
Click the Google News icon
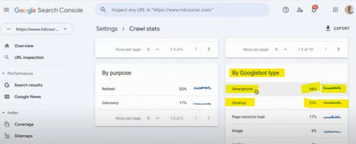pyautogui.click(x=7, y=97)
